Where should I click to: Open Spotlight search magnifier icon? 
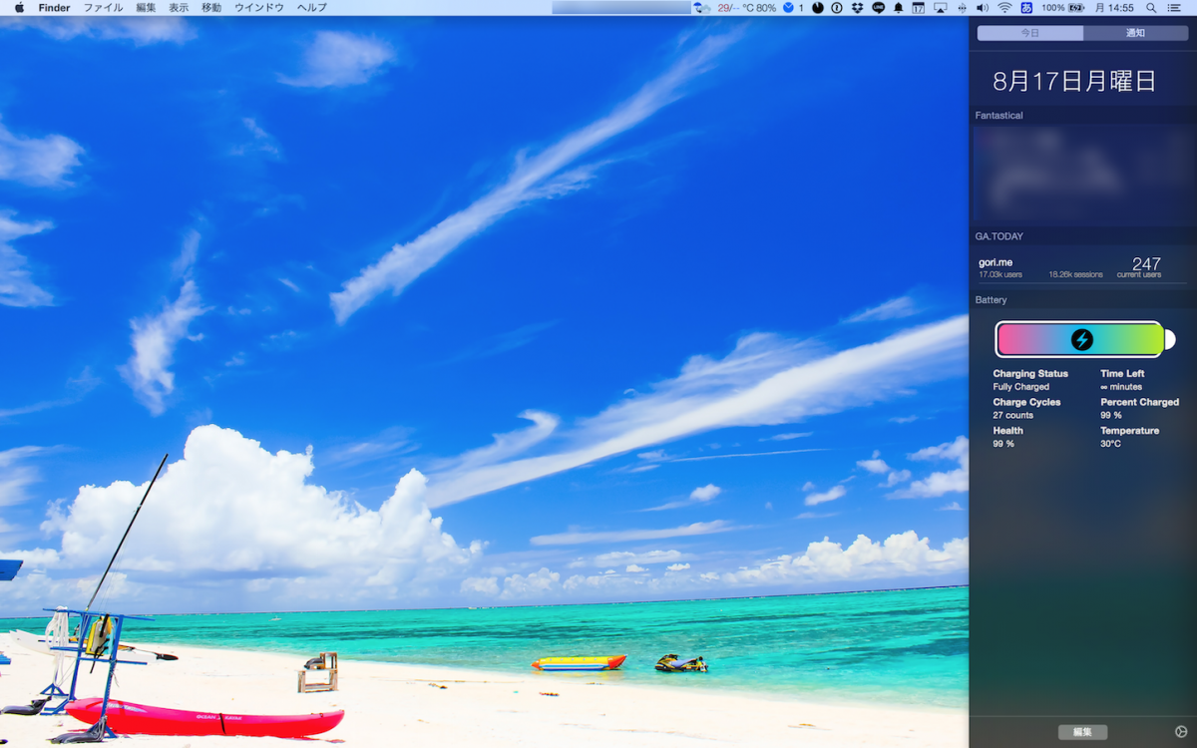pos(1151,7)
